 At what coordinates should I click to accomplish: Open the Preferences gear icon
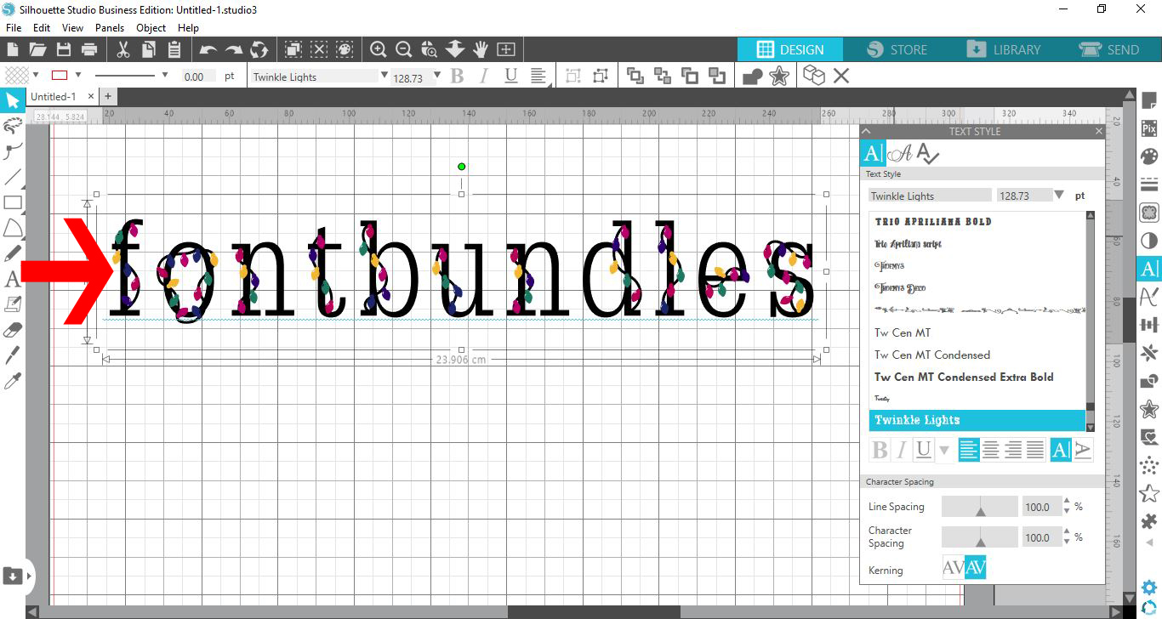tap(1149, 587)
